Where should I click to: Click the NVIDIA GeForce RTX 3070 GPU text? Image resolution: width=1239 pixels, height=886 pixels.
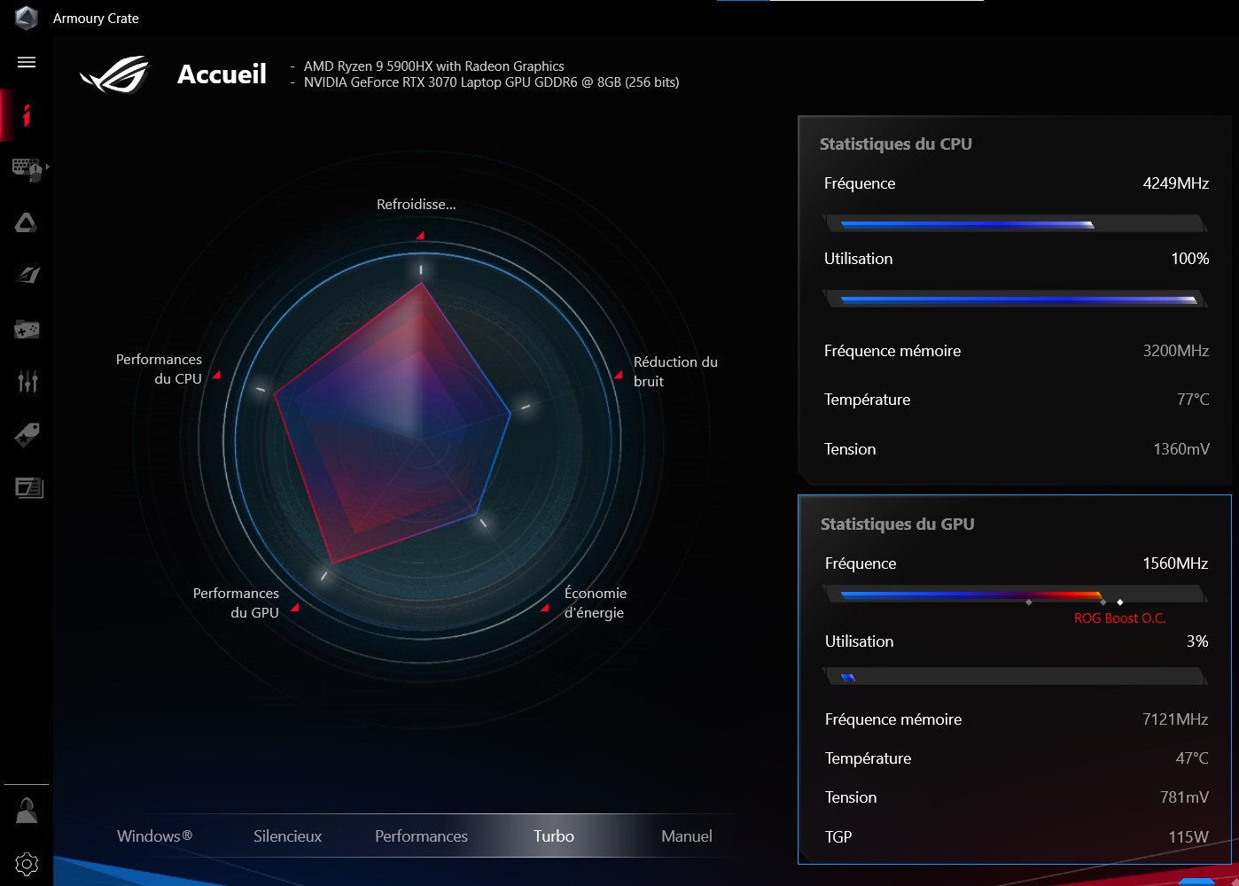[x=492, y=82]
